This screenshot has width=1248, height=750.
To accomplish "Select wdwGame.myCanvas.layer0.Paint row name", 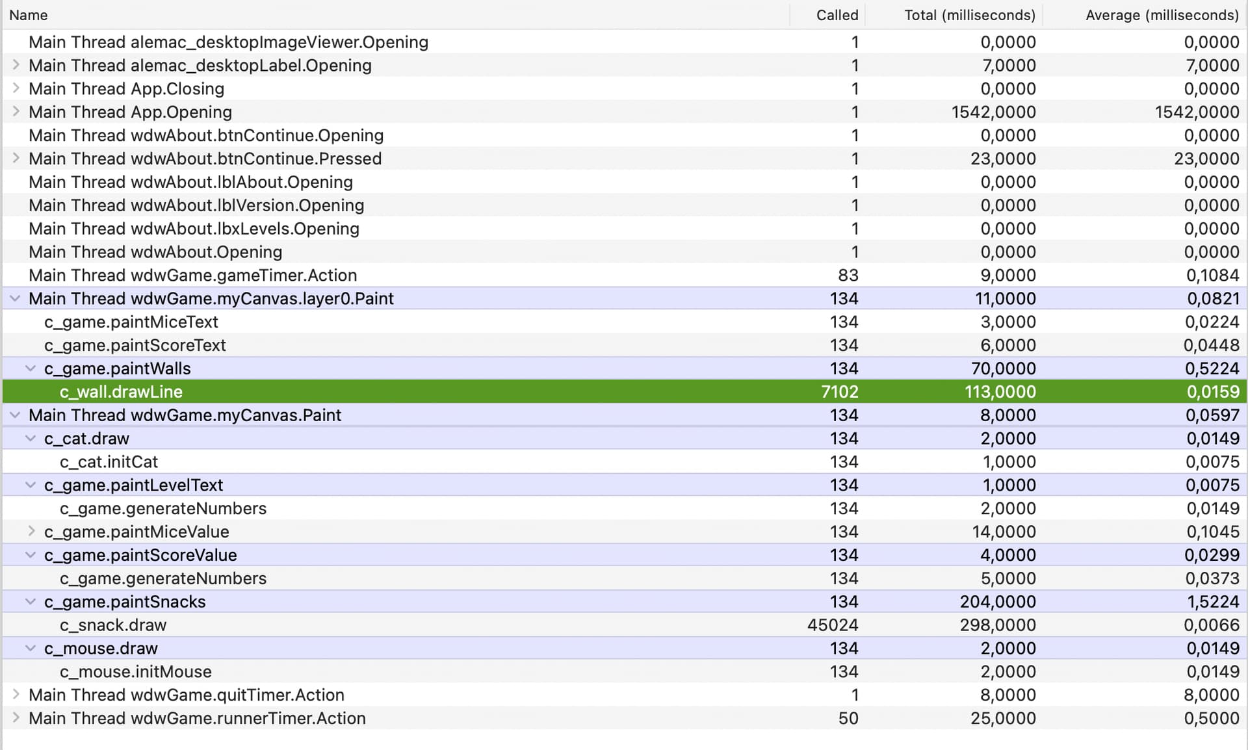I will (x=211, y=299).
